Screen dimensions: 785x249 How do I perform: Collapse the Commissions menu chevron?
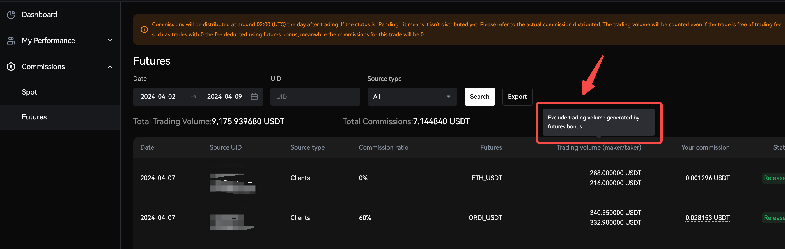(110, 67)
